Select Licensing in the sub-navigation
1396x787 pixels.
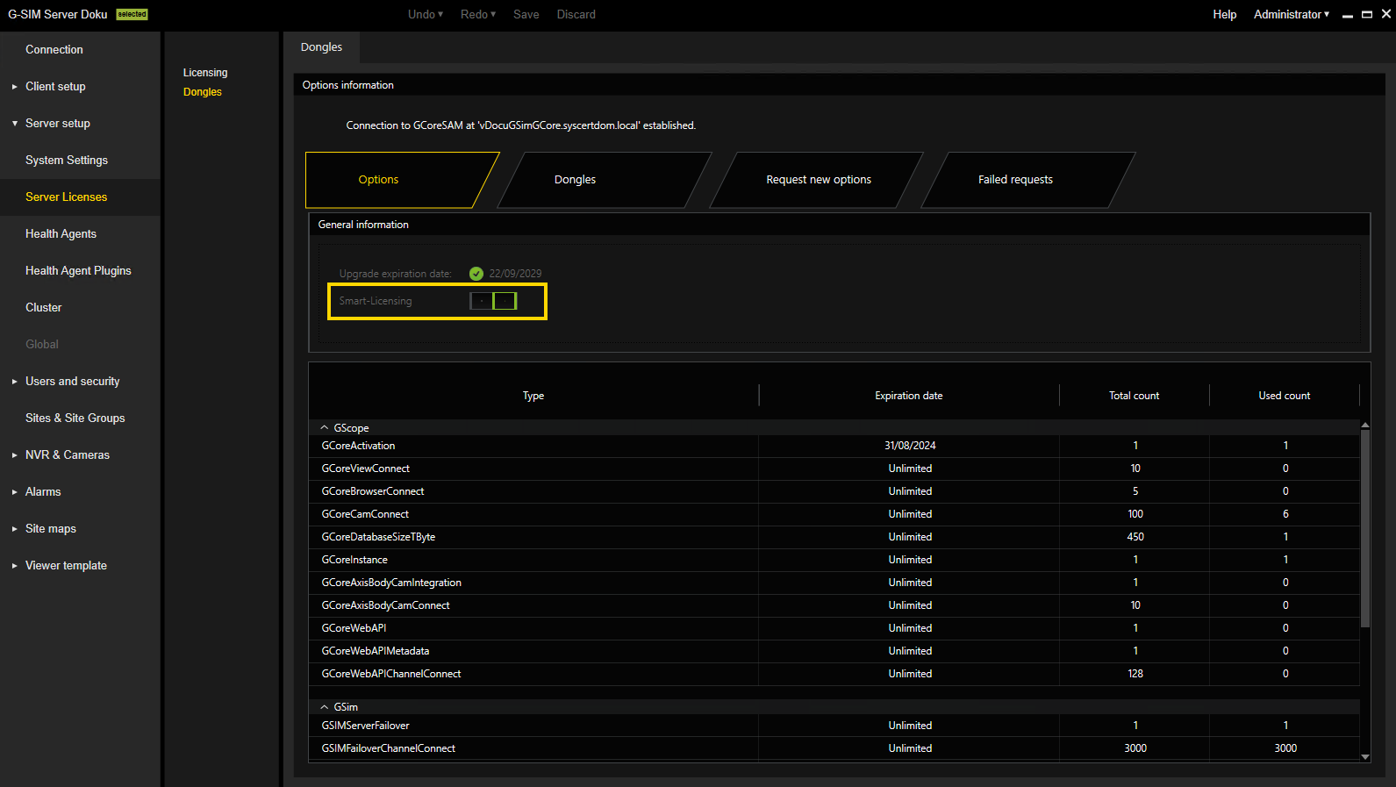pyautogui.click(x=205, y=73)
